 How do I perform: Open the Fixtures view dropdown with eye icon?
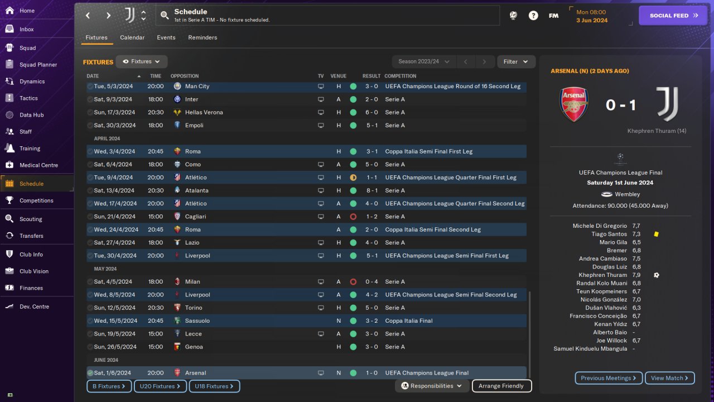tap(142, 61)
